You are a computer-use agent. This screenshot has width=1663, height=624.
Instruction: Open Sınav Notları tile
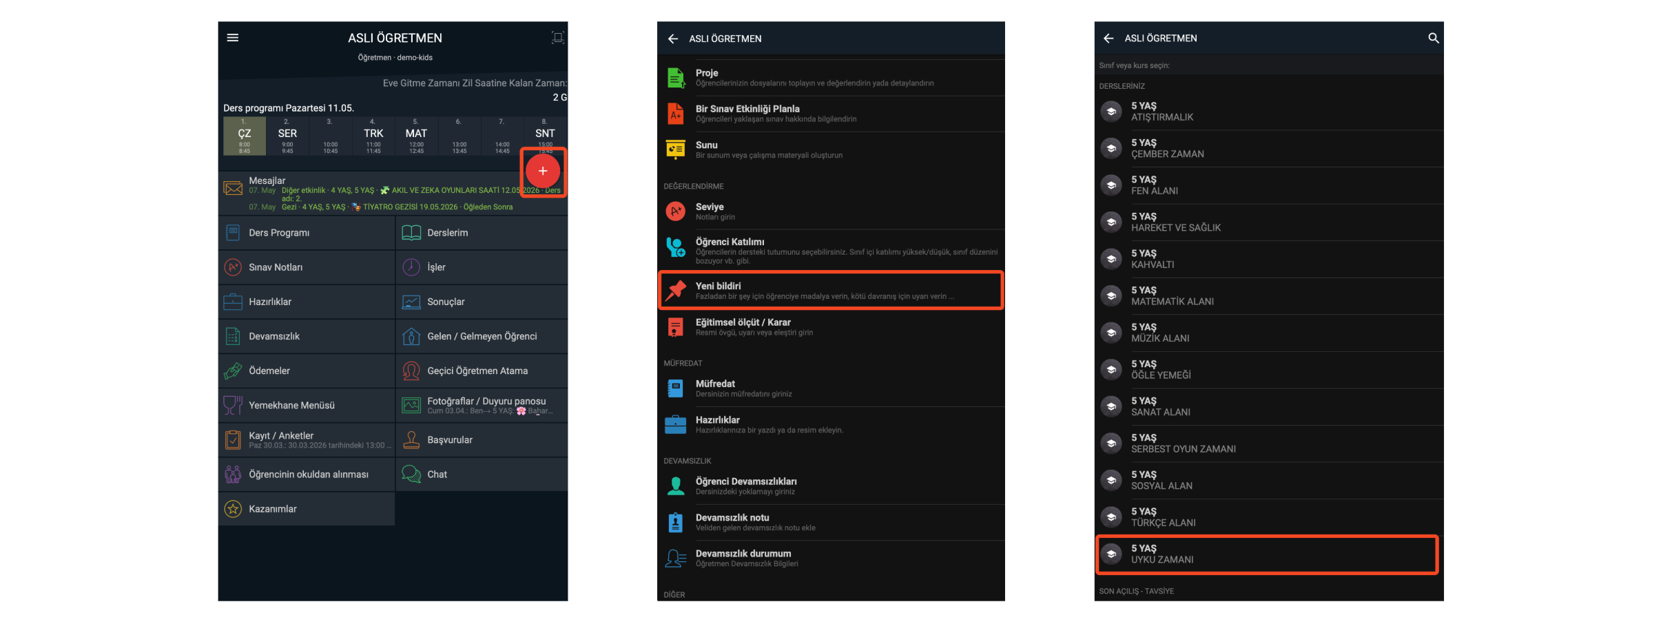(307, 267)
